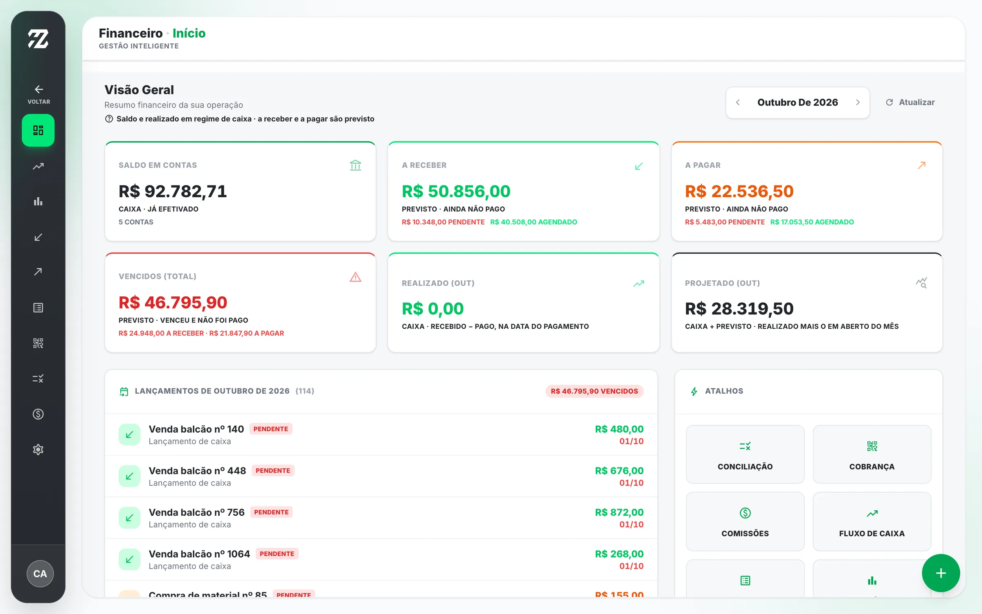Open the down-left arrow receivables icon in sidebar
The width and height of the screenshot is (982, 614).
38,237
